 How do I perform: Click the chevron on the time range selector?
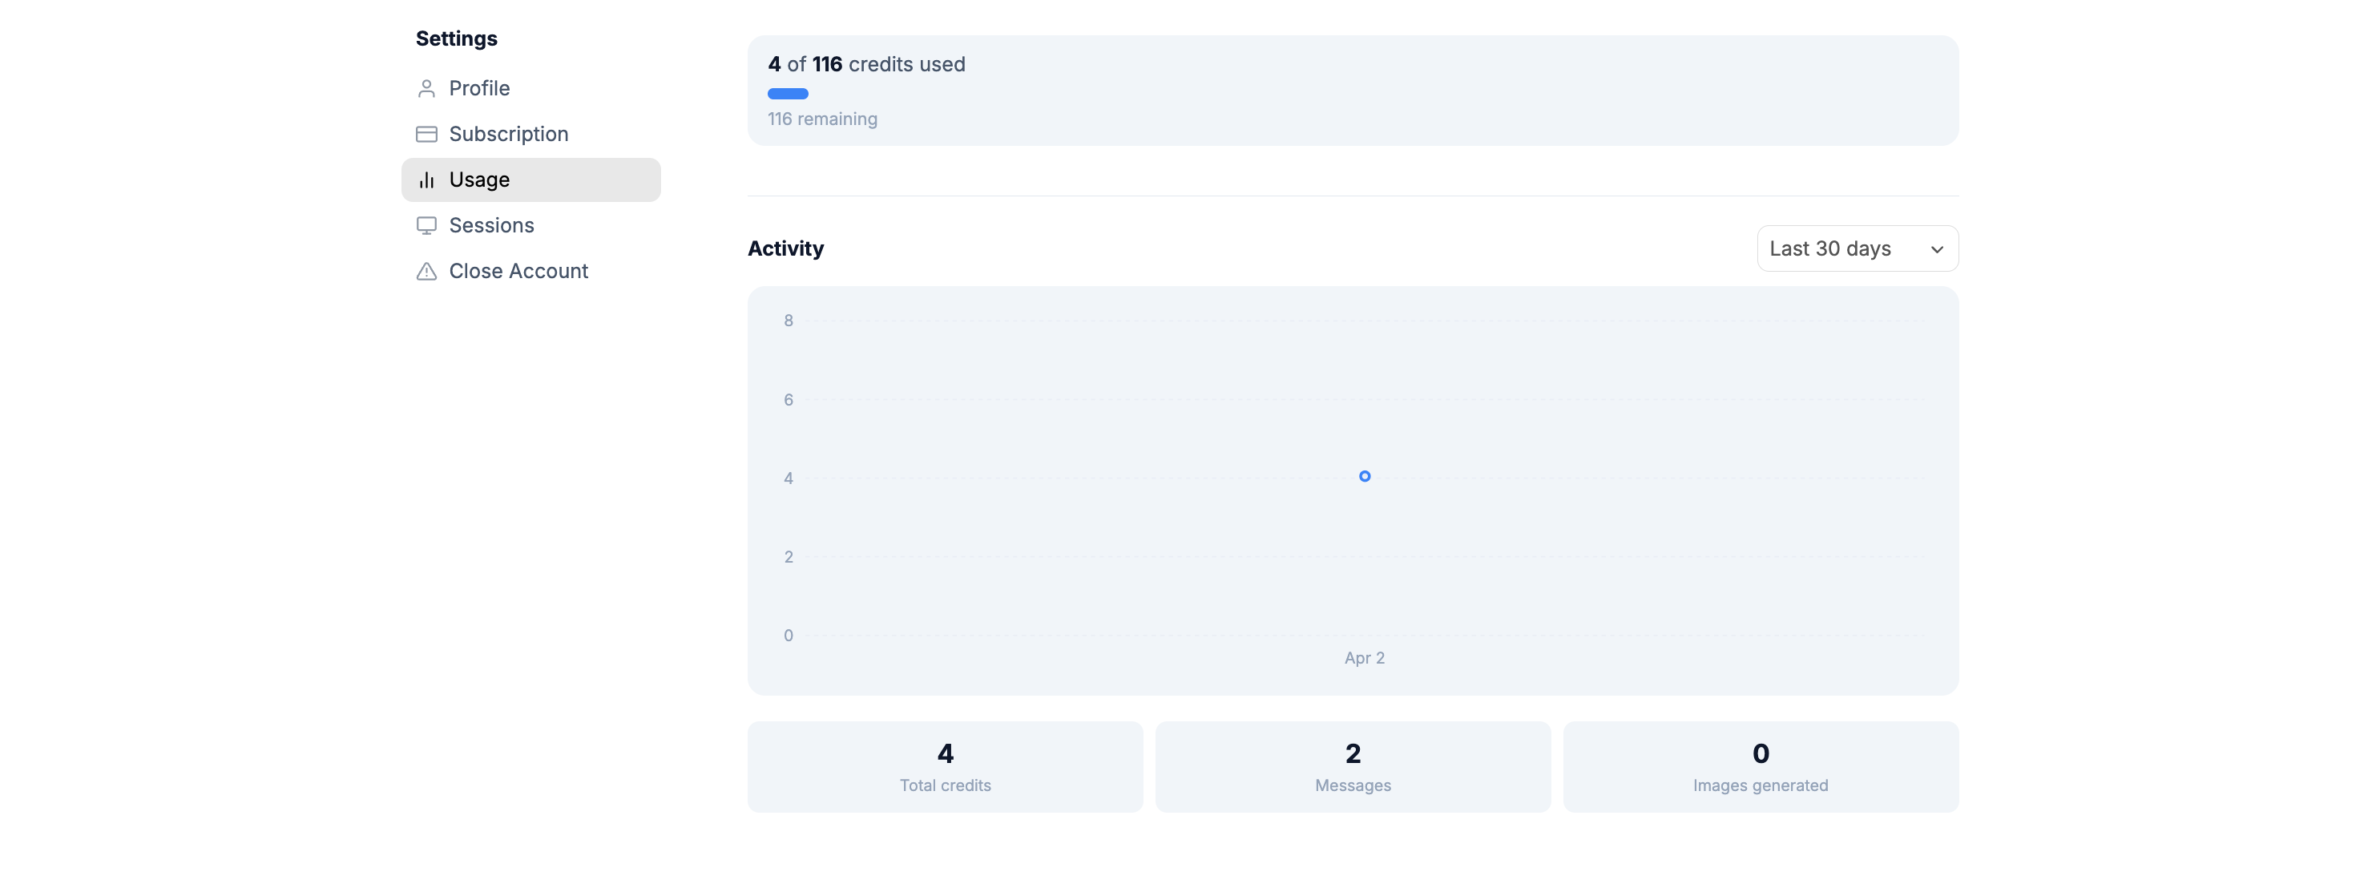(x=1938, y=248)
